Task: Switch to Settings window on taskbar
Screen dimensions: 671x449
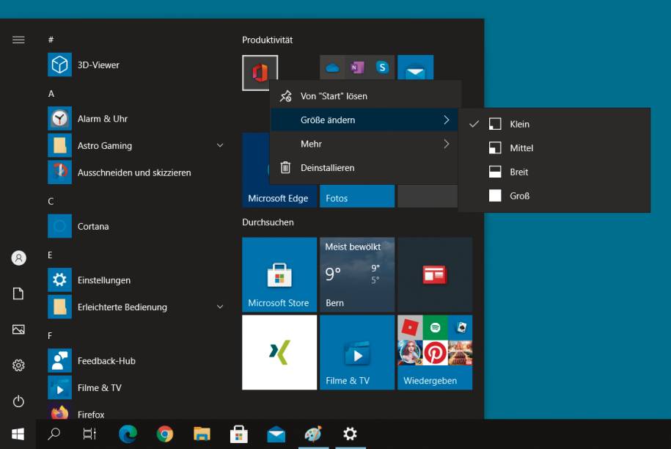Action: click(x=350, y=434)
